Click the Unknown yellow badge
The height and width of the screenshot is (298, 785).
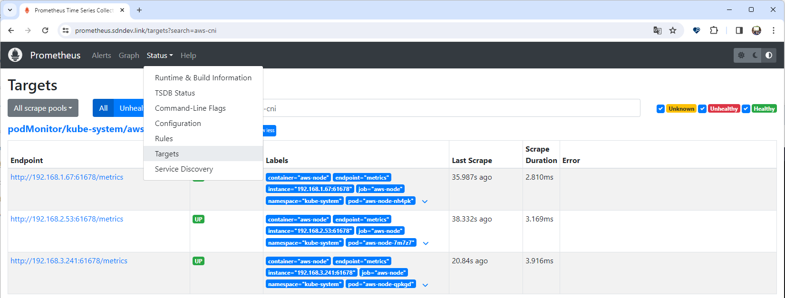681,109
